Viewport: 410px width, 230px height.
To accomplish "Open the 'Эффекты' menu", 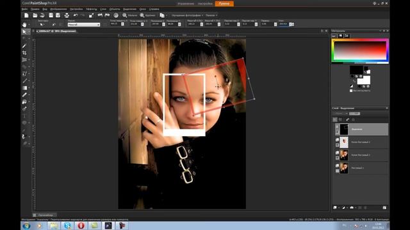I will (92, 9).
